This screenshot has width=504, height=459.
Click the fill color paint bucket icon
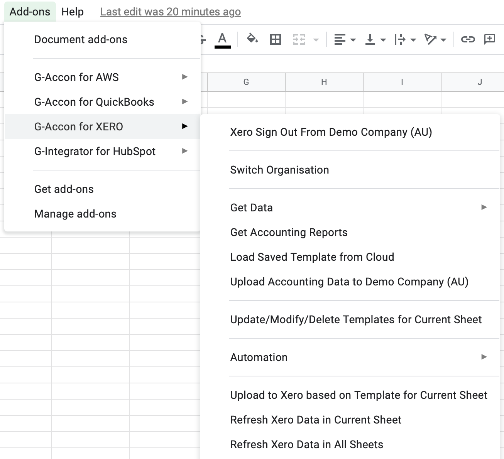(x=252, y=39)
